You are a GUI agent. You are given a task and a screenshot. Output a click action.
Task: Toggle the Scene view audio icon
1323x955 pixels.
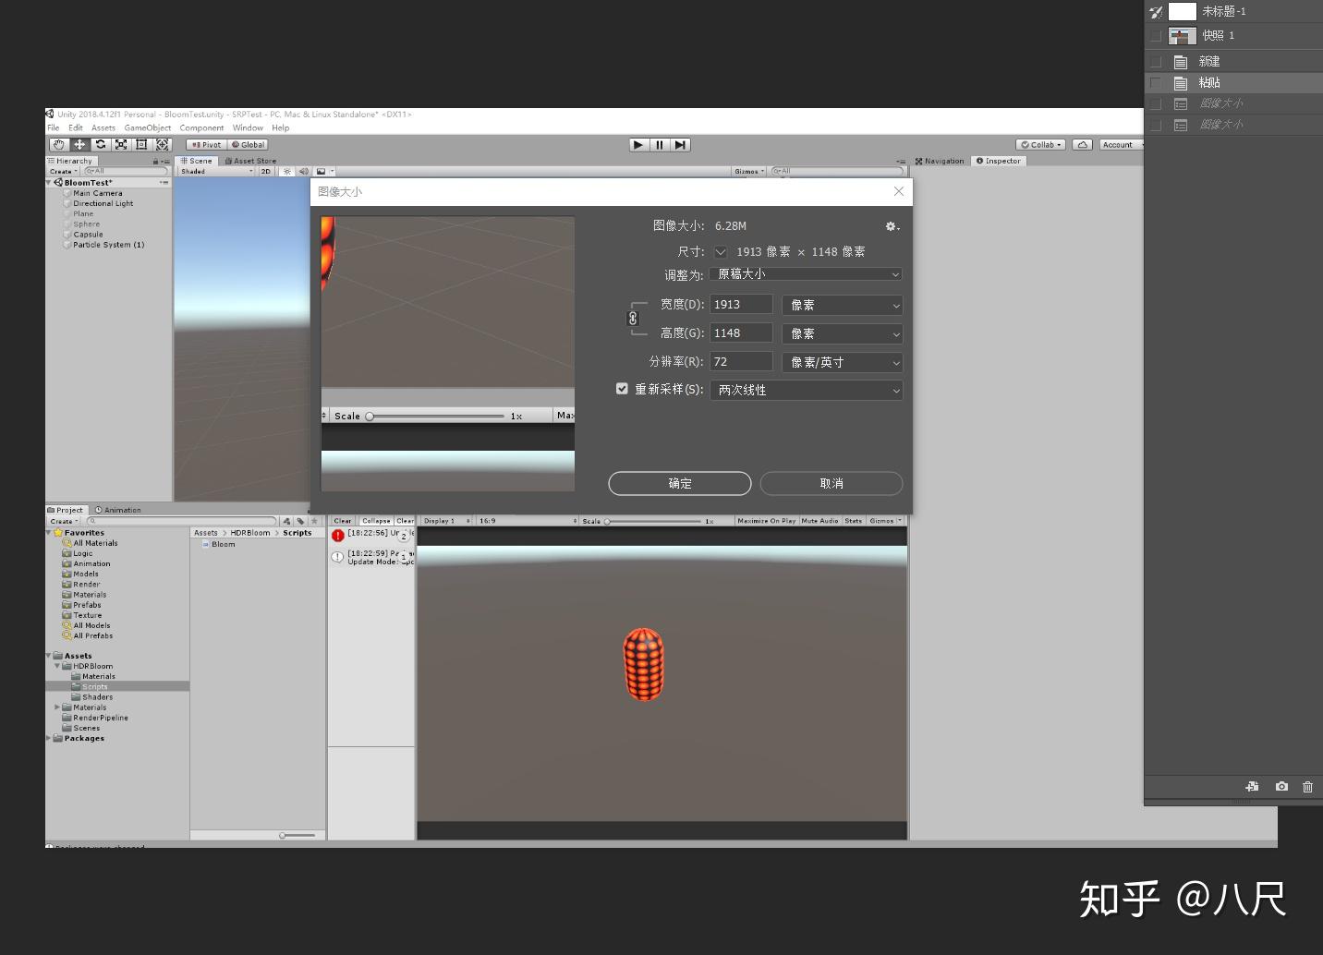305,171
